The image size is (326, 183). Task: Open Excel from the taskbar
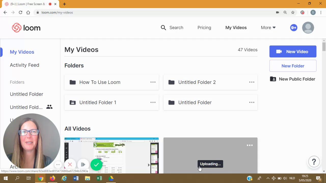click(x=99, y=178)
